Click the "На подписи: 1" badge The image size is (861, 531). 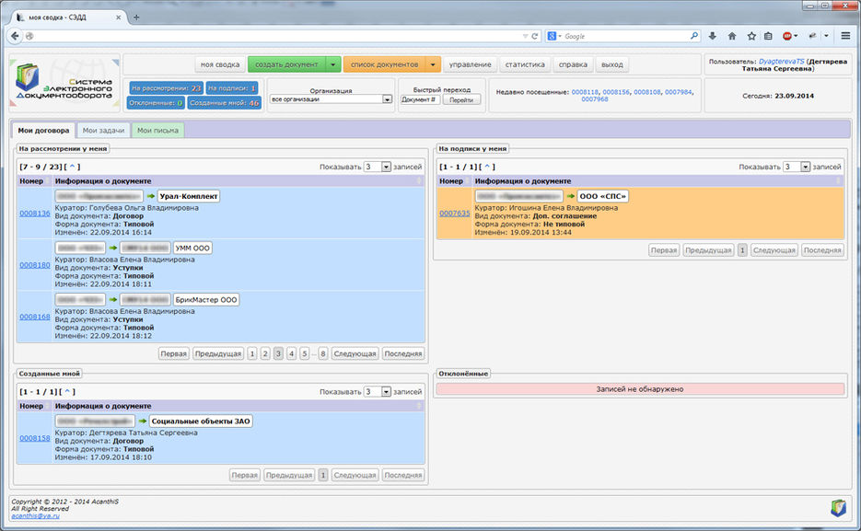[x=232, y=87]
